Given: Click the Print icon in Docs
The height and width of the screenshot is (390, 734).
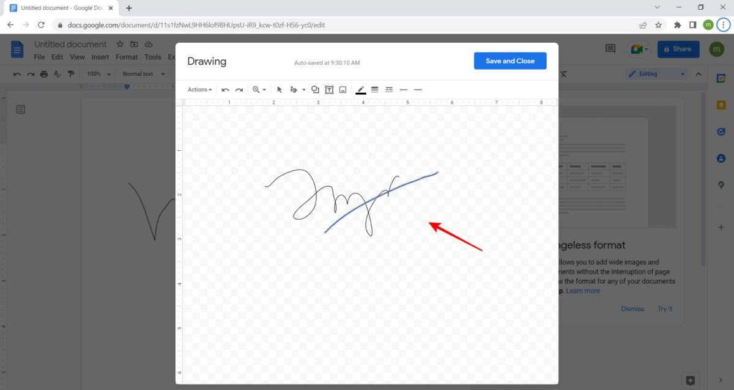Looking at the screenshot, I should 44,74.
